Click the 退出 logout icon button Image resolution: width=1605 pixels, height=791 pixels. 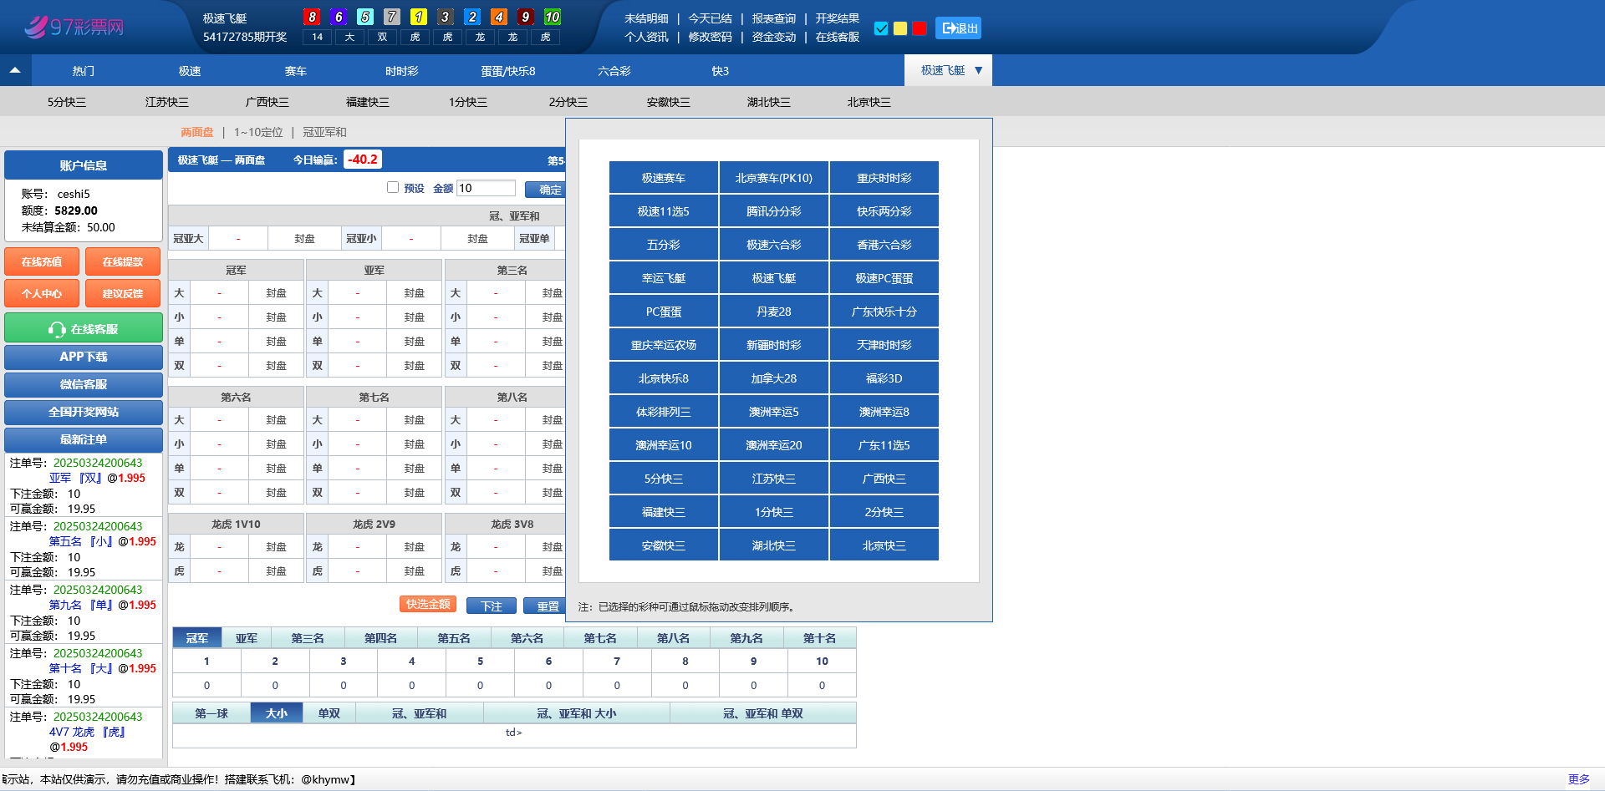coord(958,28)
